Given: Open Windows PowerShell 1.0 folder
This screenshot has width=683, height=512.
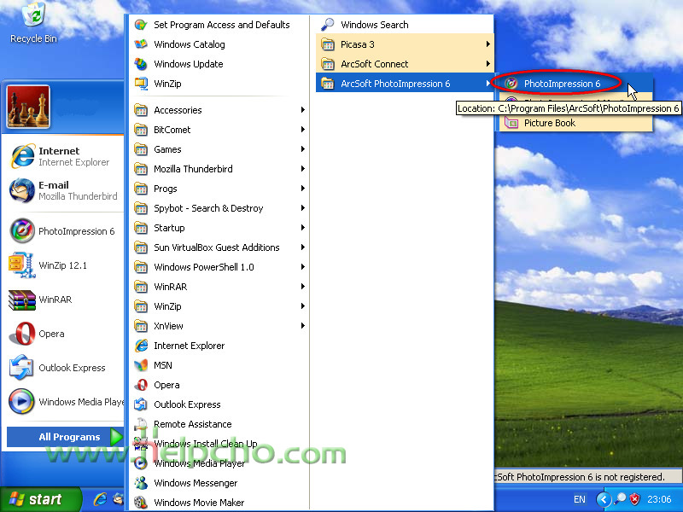Looking at the screenshot, I should 219,267.
